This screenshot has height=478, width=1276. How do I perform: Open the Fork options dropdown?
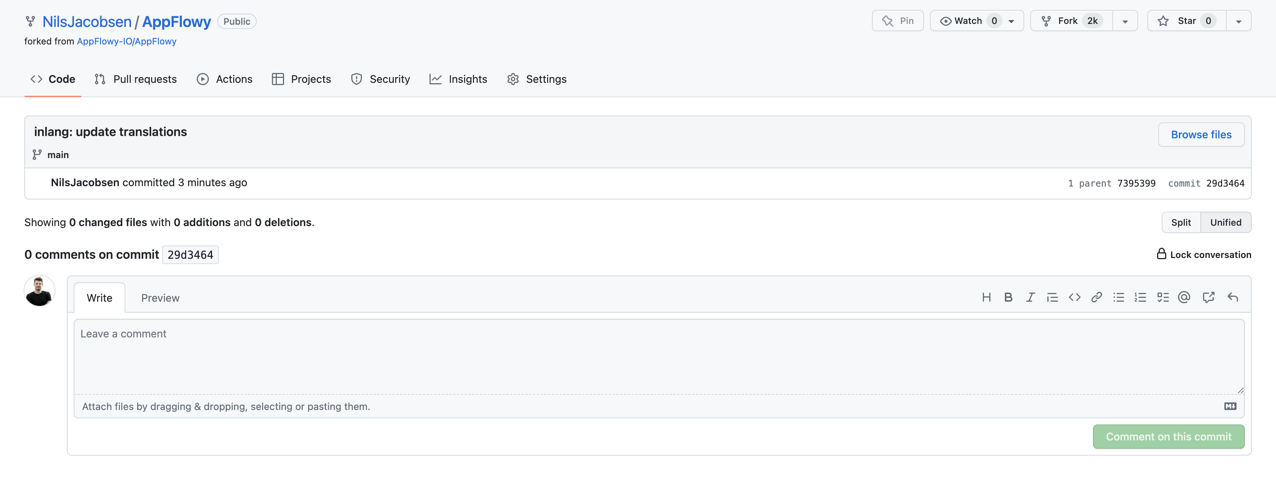click(1124, 21)
